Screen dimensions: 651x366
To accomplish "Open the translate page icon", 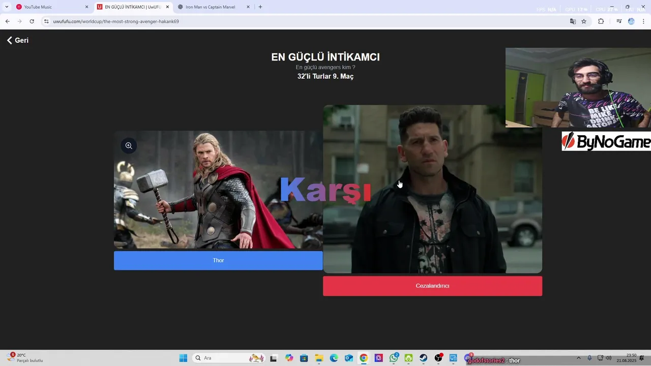I will (x=573, y=21).
